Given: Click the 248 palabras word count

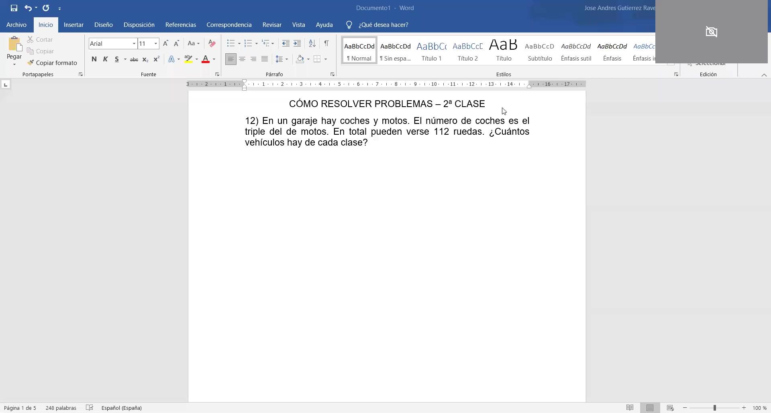Looking at the screenshot, I should [x=61, y=408].
